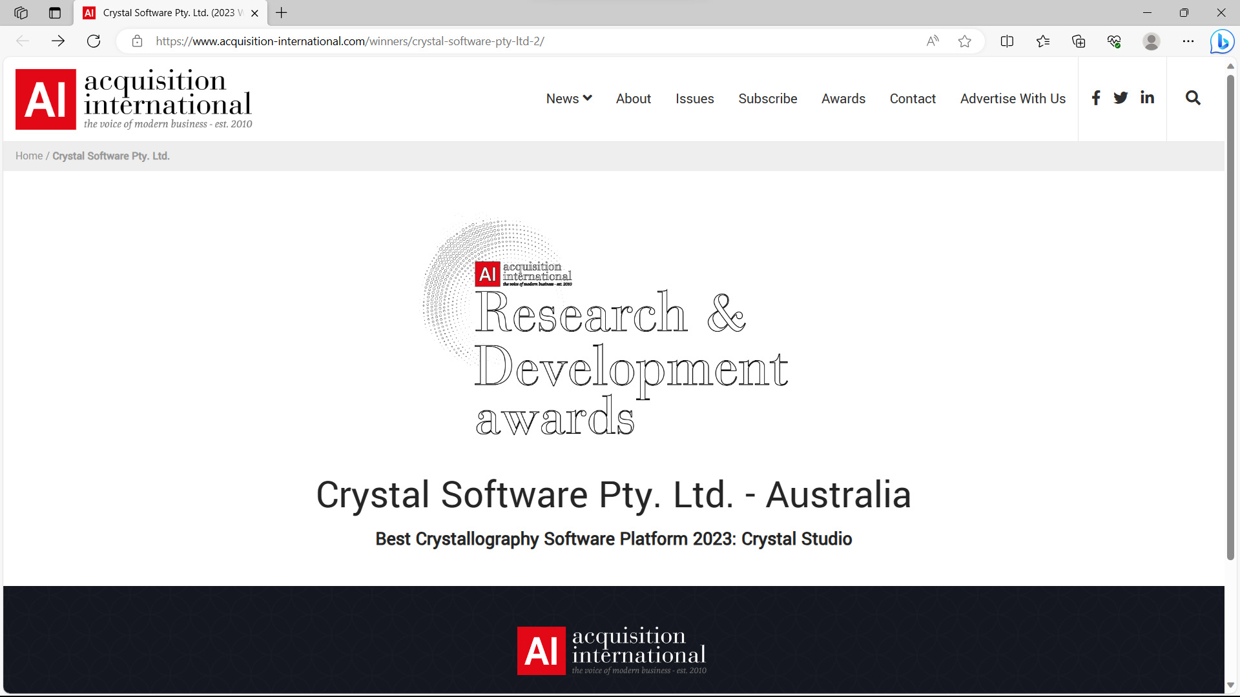Screen dimensions: 1240x697
Task: Open the Collections toolbar icon
Action: coord(1079,41)
